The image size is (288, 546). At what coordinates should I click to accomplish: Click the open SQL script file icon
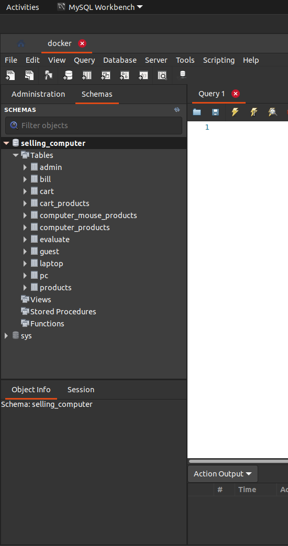(x=29, y=75)
